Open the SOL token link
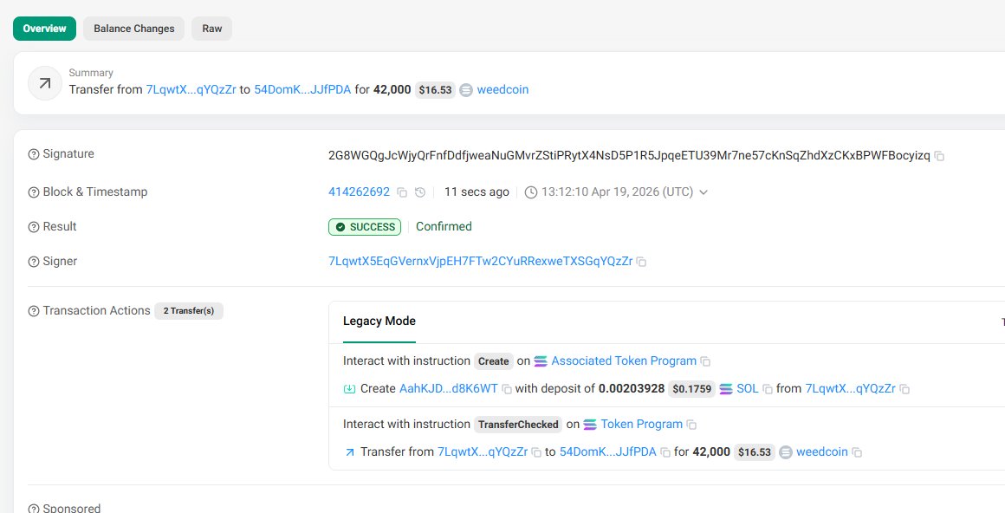Image resolution: width=1005 pixels, height=513 pixels. pyautogui.click(x=748, y=388)
